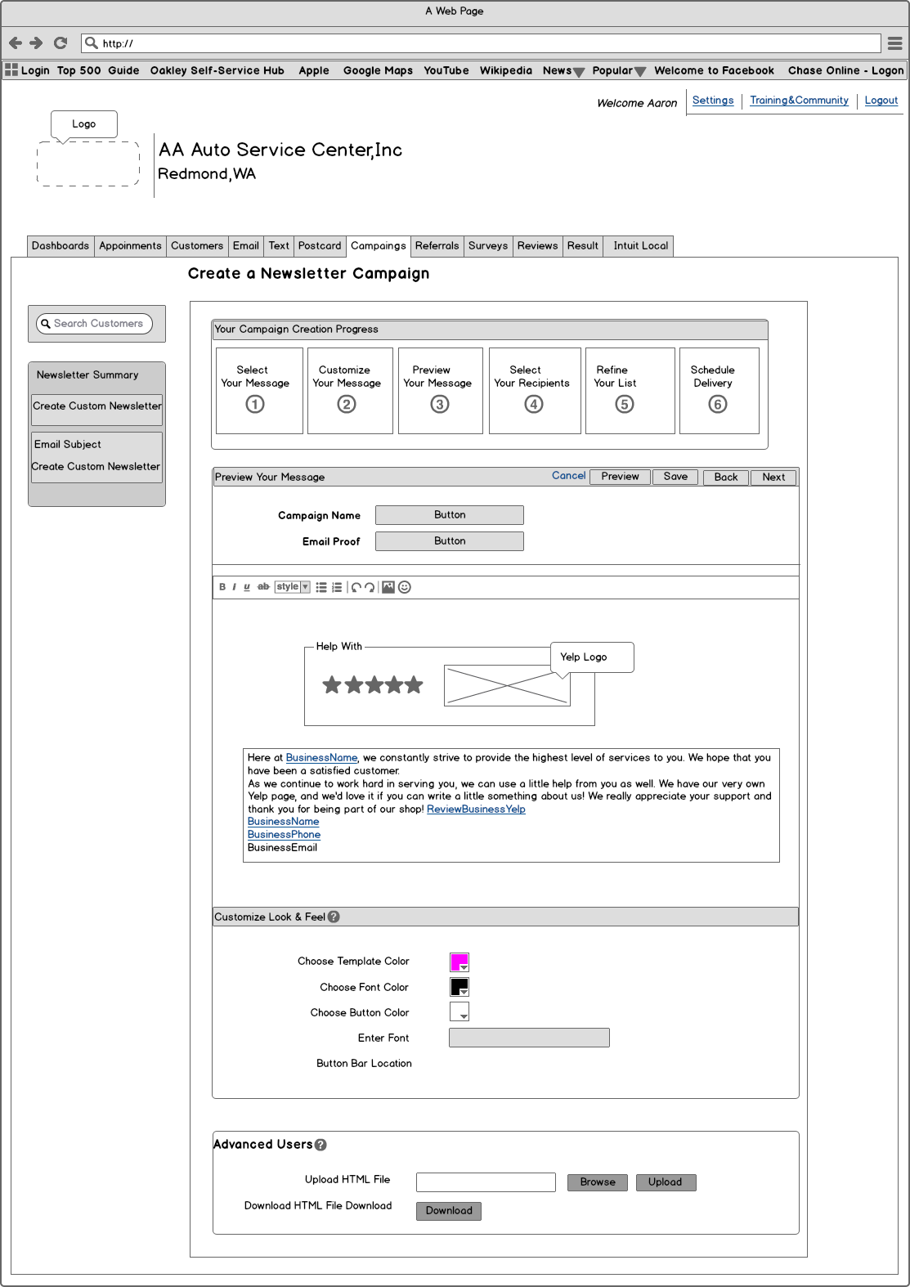This screenshot has height=1287, width=910.
Task: Open the black Font Color swatch
Action: coord(459,987)
